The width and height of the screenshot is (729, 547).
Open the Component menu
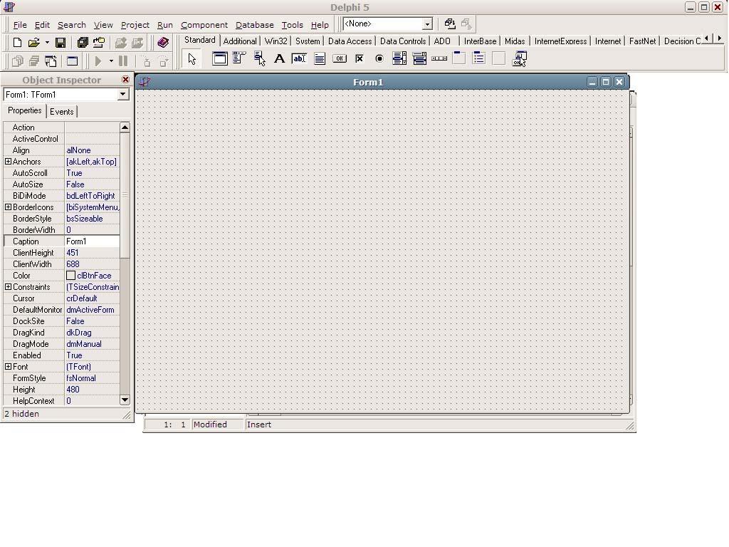pos(204,25)
